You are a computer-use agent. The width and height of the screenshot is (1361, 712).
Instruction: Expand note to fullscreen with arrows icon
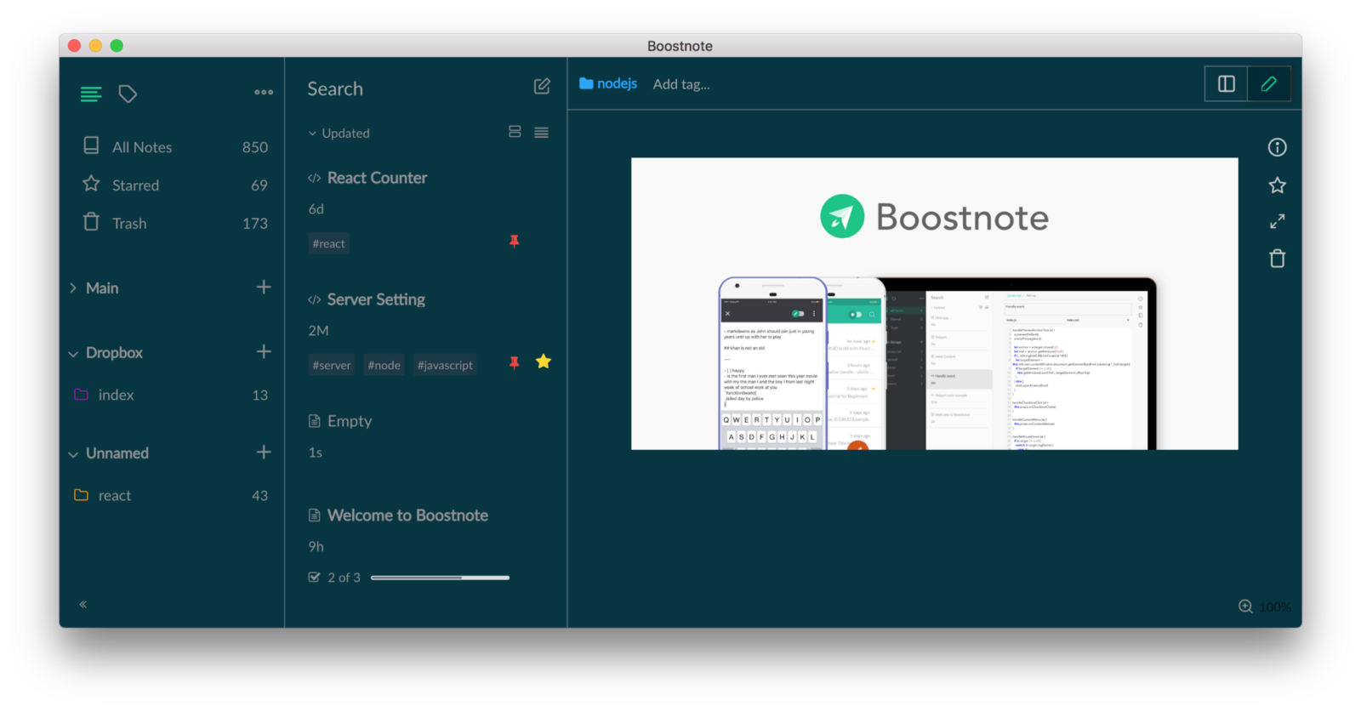1277,221
